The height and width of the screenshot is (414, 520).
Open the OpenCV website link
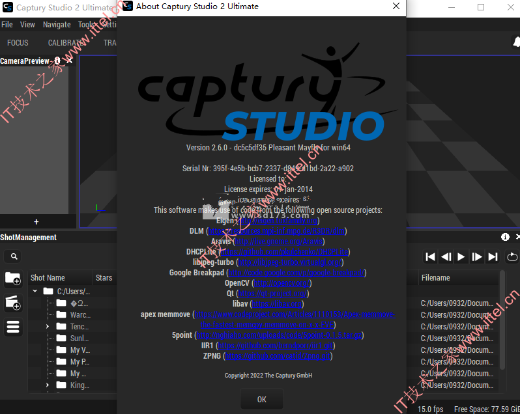pos(282,283)
